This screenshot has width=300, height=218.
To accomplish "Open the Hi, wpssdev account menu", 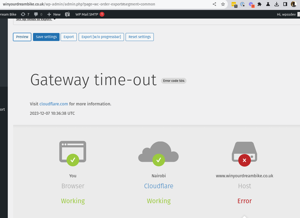I will pyautogui.click(x=288, y=14).
